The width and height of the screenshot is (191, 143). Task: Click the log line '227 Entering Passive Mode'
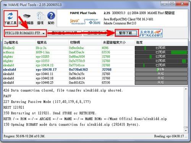(47, 102)
